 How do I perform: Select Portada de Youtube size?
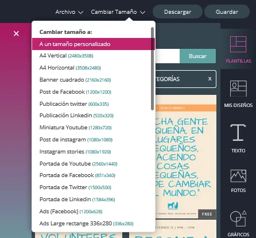(78, 164)
